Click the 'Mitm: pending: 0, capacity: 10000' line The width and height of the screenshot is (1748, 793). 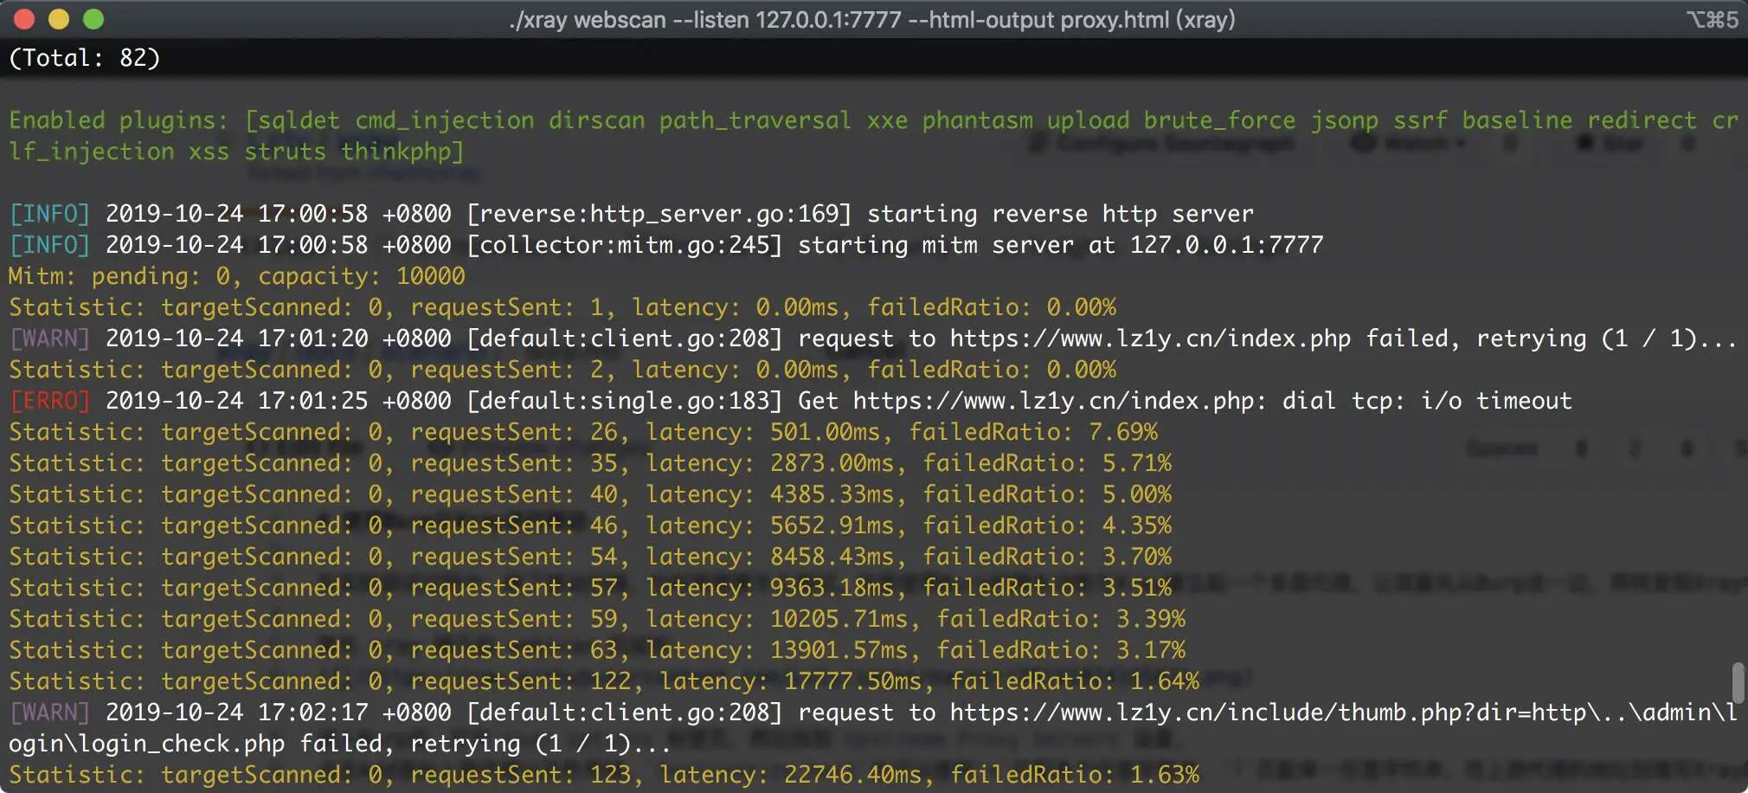click(x=237, y=276)
